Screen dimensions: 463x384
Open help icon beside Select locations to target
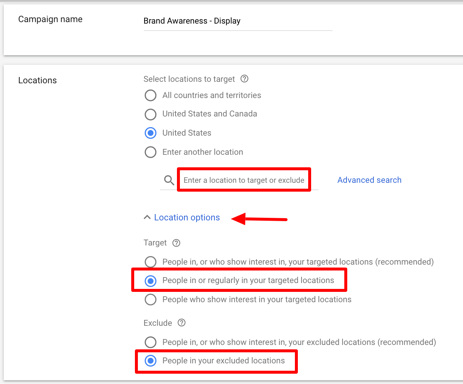tap(244, 79)
